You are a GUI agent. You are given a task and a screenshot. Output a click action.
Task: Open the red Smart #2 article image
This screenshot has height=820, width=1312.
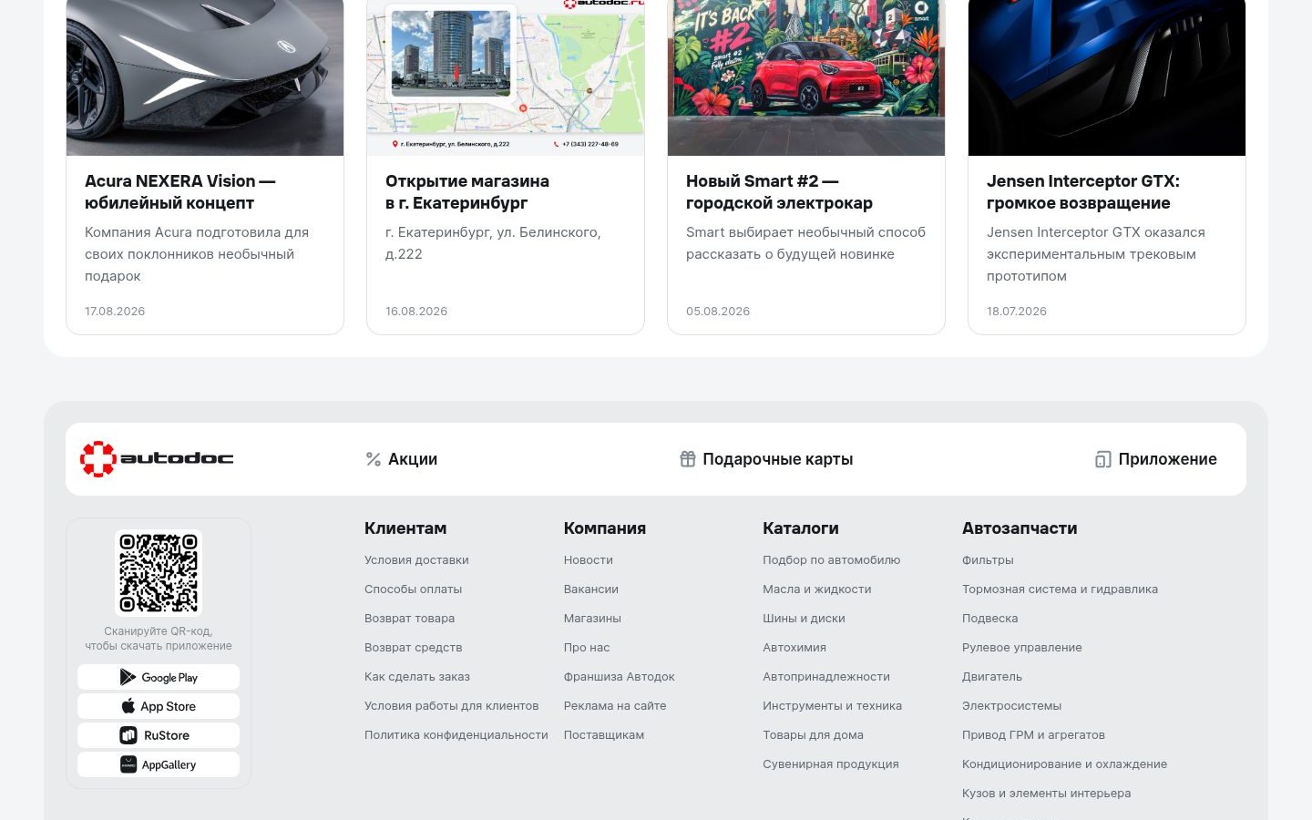806,77
